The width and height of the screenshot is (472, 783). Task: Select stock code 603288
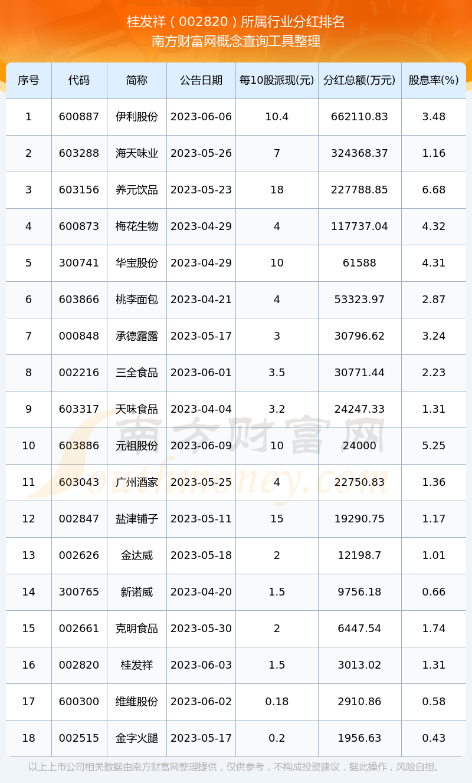79,153
